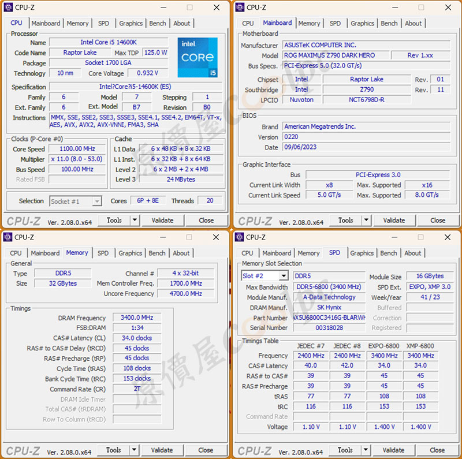Click the SPD Ext. value "EXPO, XMP 3.0"
This screenshot has width=462, height=459.
[x=430, y=286]
